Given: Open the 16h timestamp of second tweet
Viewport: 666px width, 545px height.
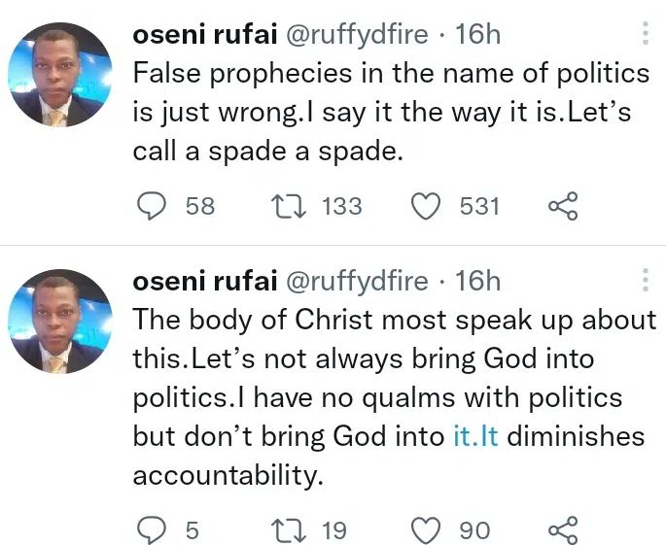Looking at the screenshot, I should pyautogui.click(x=477, y=282).
